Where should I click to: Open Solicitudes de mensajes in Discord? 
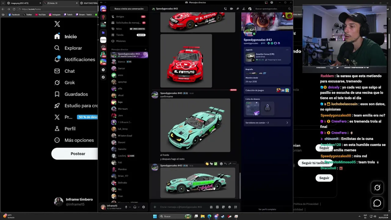point(128,23)
